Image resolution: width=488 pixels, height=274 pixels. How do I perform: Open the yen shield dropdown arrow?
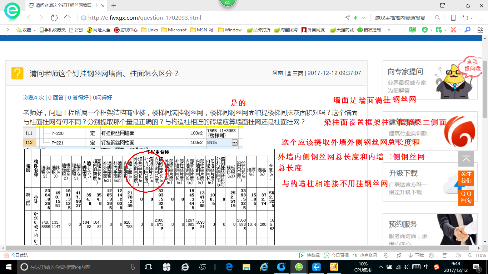(431, 30)
